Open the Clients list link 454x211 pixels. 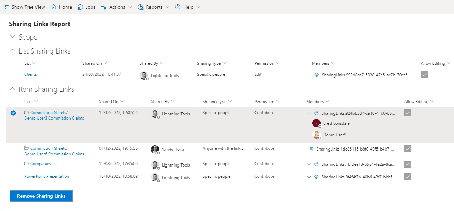[x=30, y=74]
